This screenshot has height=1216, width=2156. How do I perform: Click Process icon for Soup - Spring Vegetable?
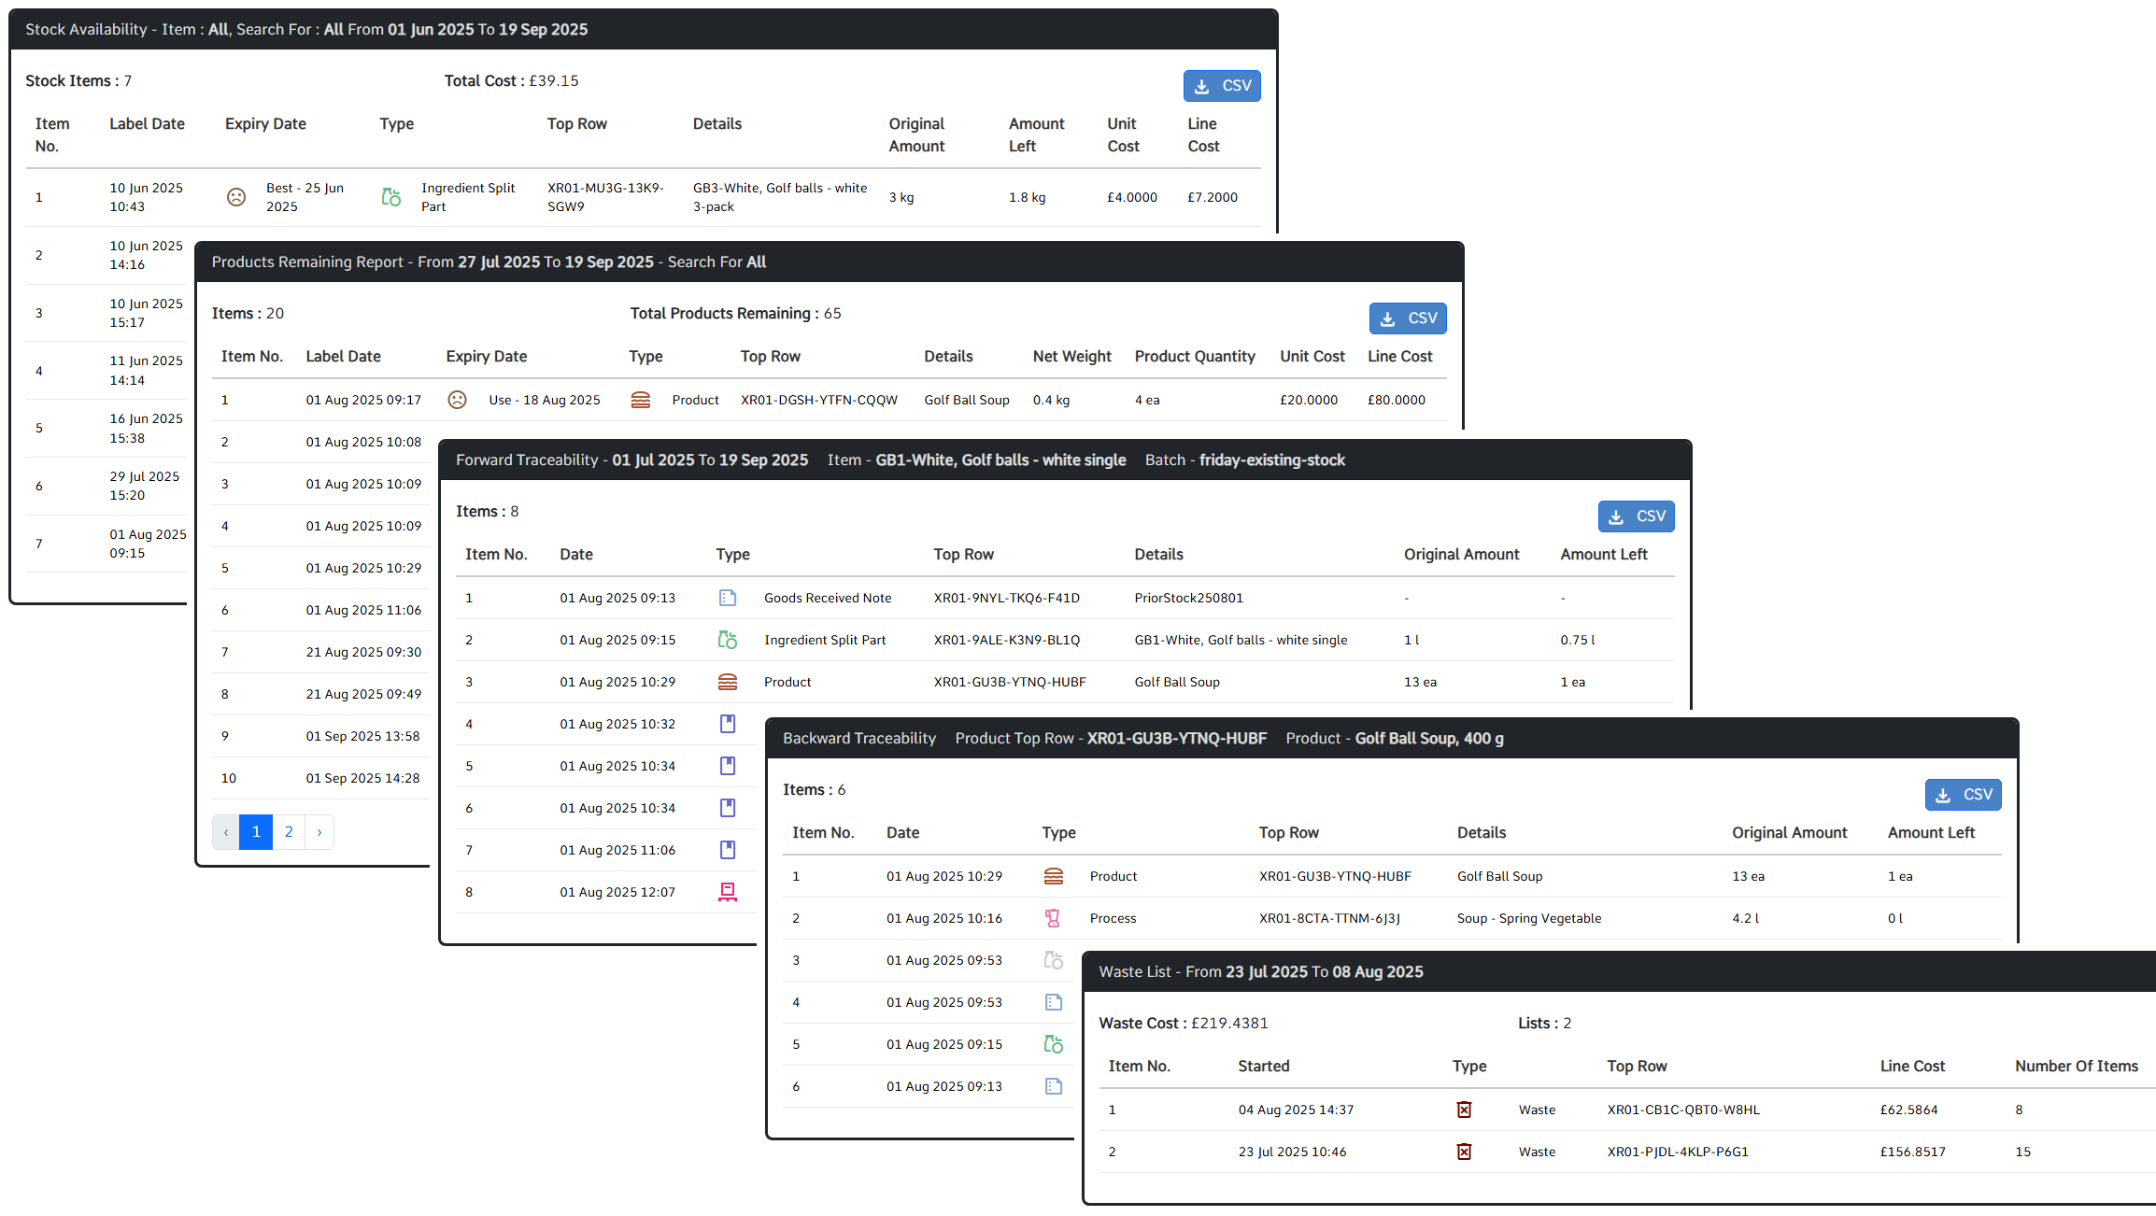pyautogui.click(x=1053, y=918)
